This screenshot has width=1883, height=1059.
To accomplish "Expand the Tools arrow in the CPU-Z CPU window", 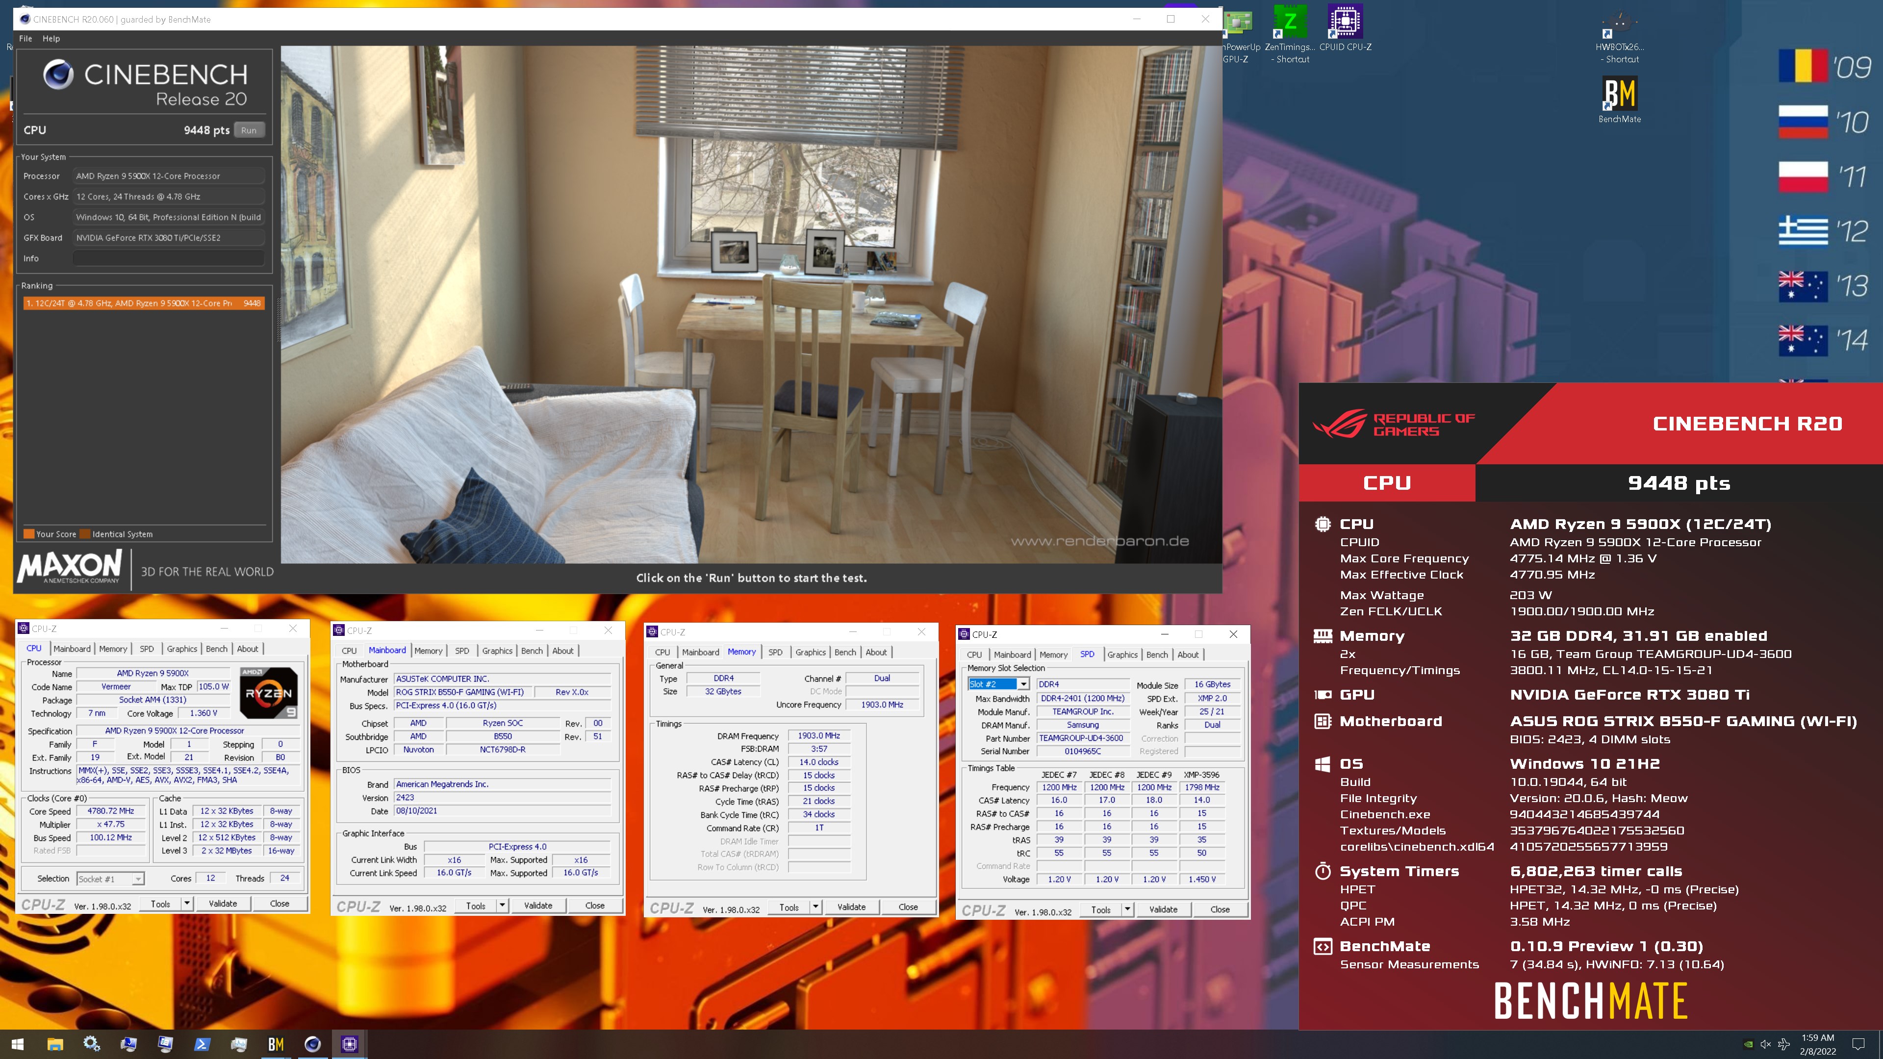I will 187,903.
